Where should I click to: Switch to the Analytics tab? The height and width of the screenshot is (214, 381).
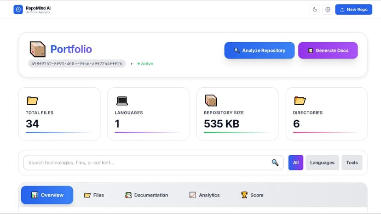tap(204, 195)
